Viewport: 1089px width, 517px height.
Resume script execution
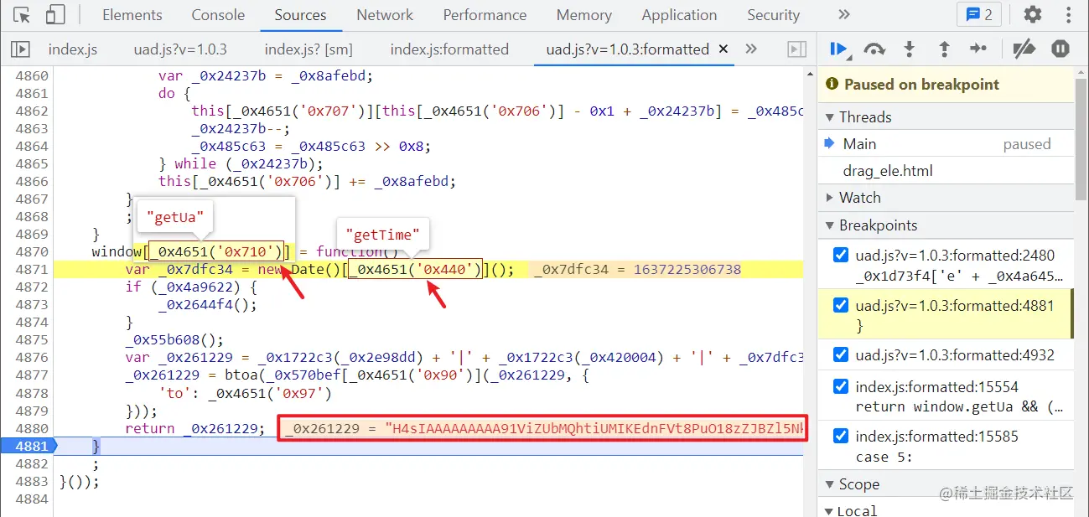pos(839,49)
